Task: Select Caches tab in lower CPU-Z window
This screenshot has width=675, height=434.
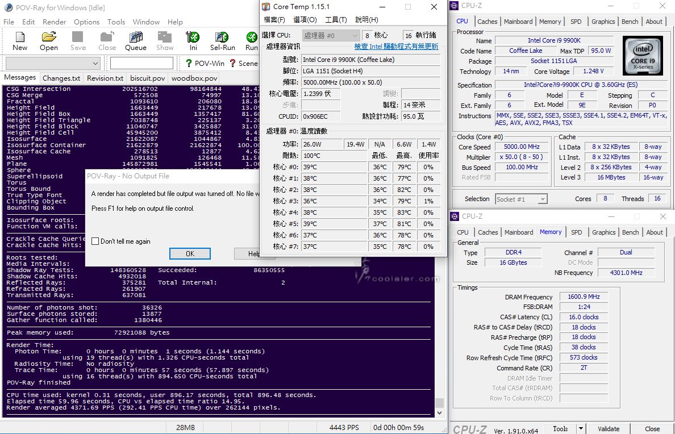Action: (x=488, y=232)
